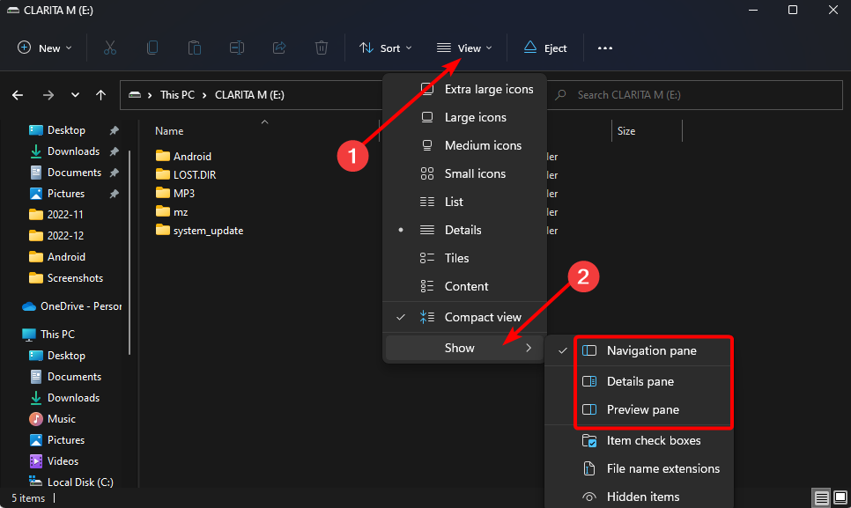851x508 pixels.
Task: Open recent locations chevron dropdown
Action: click(75, 95)
